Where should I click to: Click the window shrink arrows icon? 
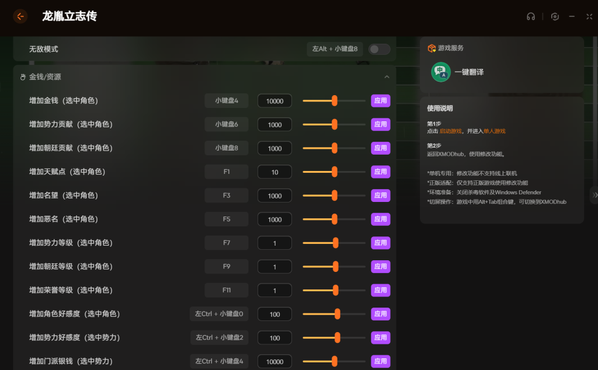tap(589, 16)
